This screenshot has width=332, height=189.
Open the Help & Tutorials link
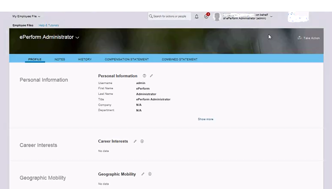(49, 25)
